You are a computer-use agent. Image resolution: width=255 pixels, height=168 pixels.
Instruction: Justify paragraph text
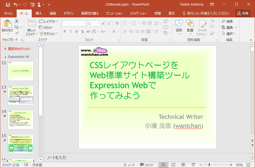click(143, 31)
